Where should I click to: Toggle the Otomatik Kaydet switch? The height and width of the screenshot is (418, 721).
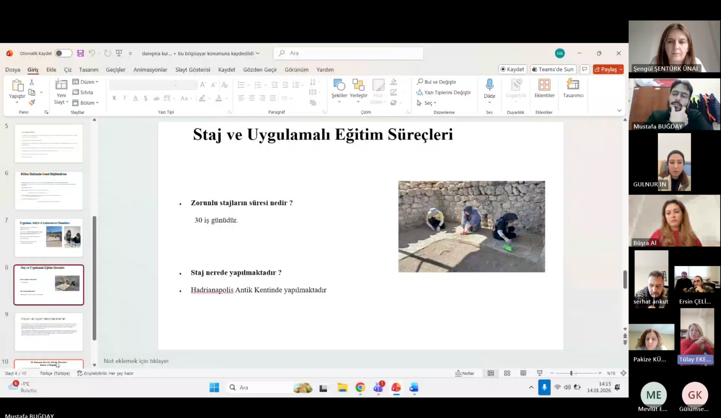tap(63, 53)
